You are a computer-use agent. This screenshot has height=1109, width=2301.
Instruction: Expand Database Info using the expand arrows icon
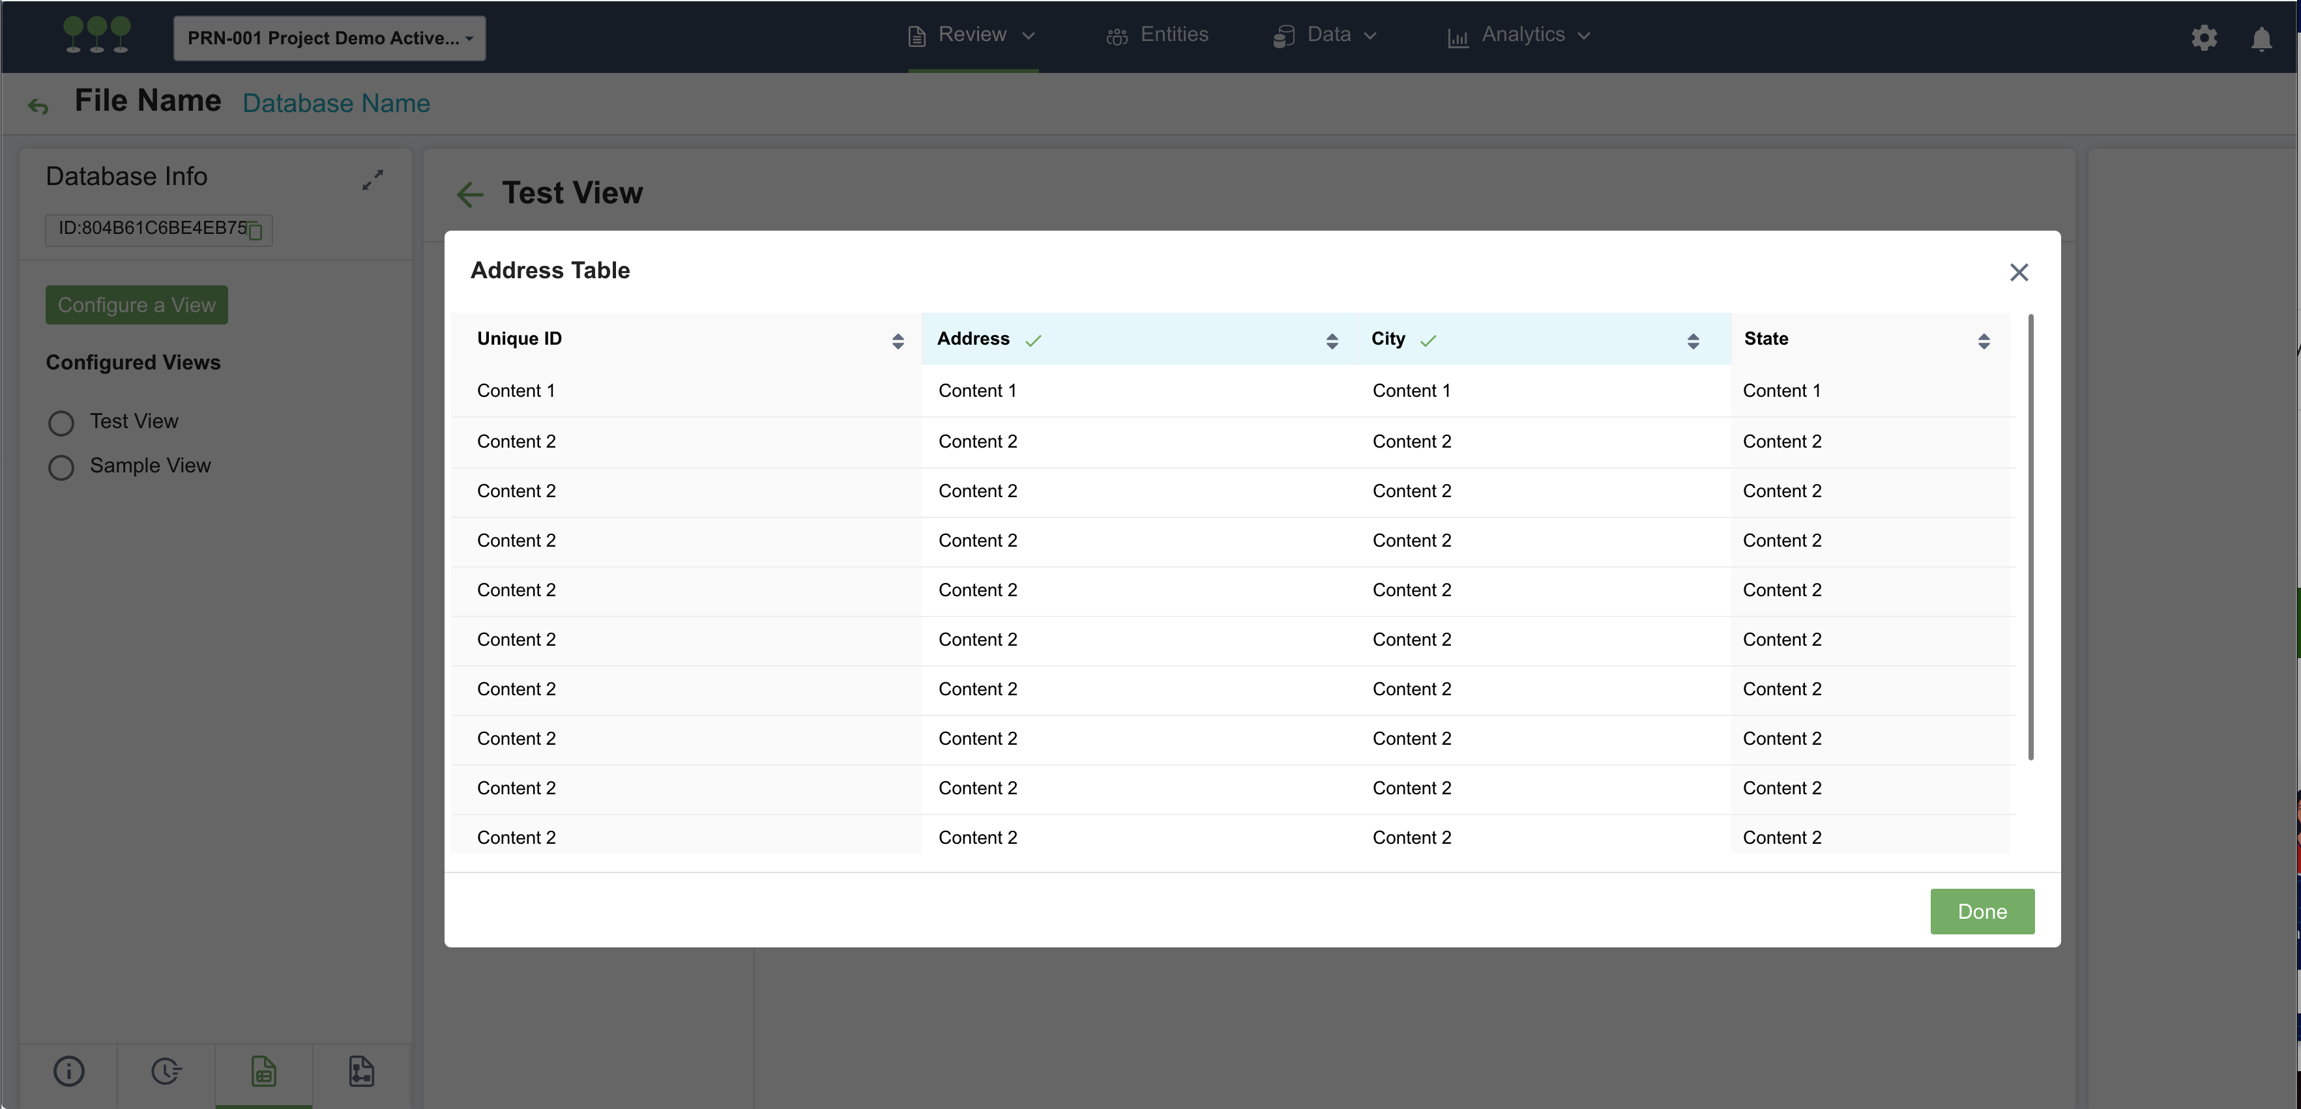click(372, 179)
